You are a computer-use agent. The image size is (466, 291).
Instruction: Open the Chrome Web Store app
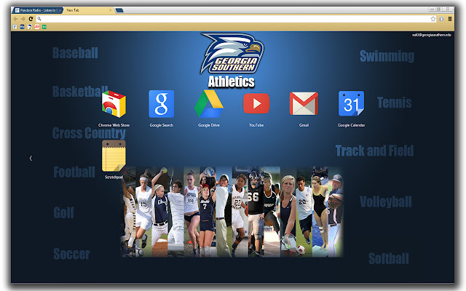pyautogui.click(x=114, y=104)
